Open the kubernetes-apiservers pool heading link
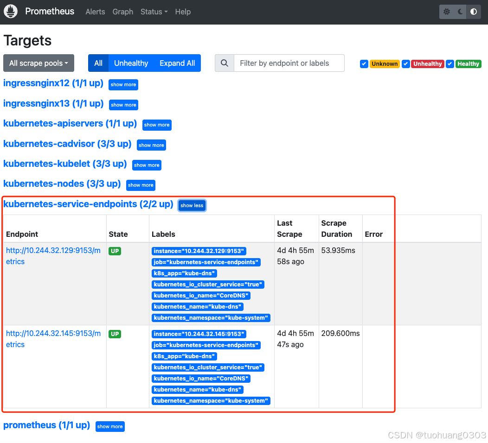Image resolution: width=488 pixels, height=443 pixels. (x=70, y=123)
